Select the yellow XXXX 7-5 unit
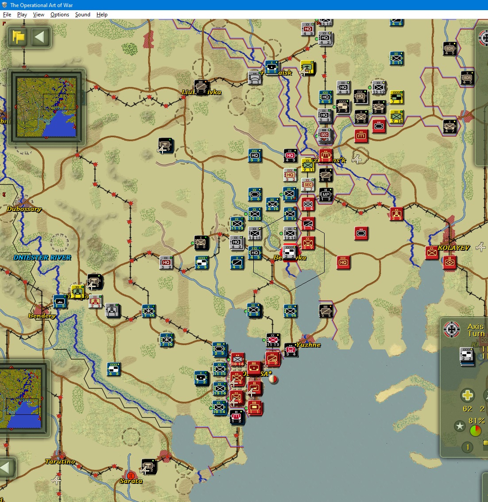Image resolution: width=488 pixels, height=502 pixels. click(x=397, y=97)
